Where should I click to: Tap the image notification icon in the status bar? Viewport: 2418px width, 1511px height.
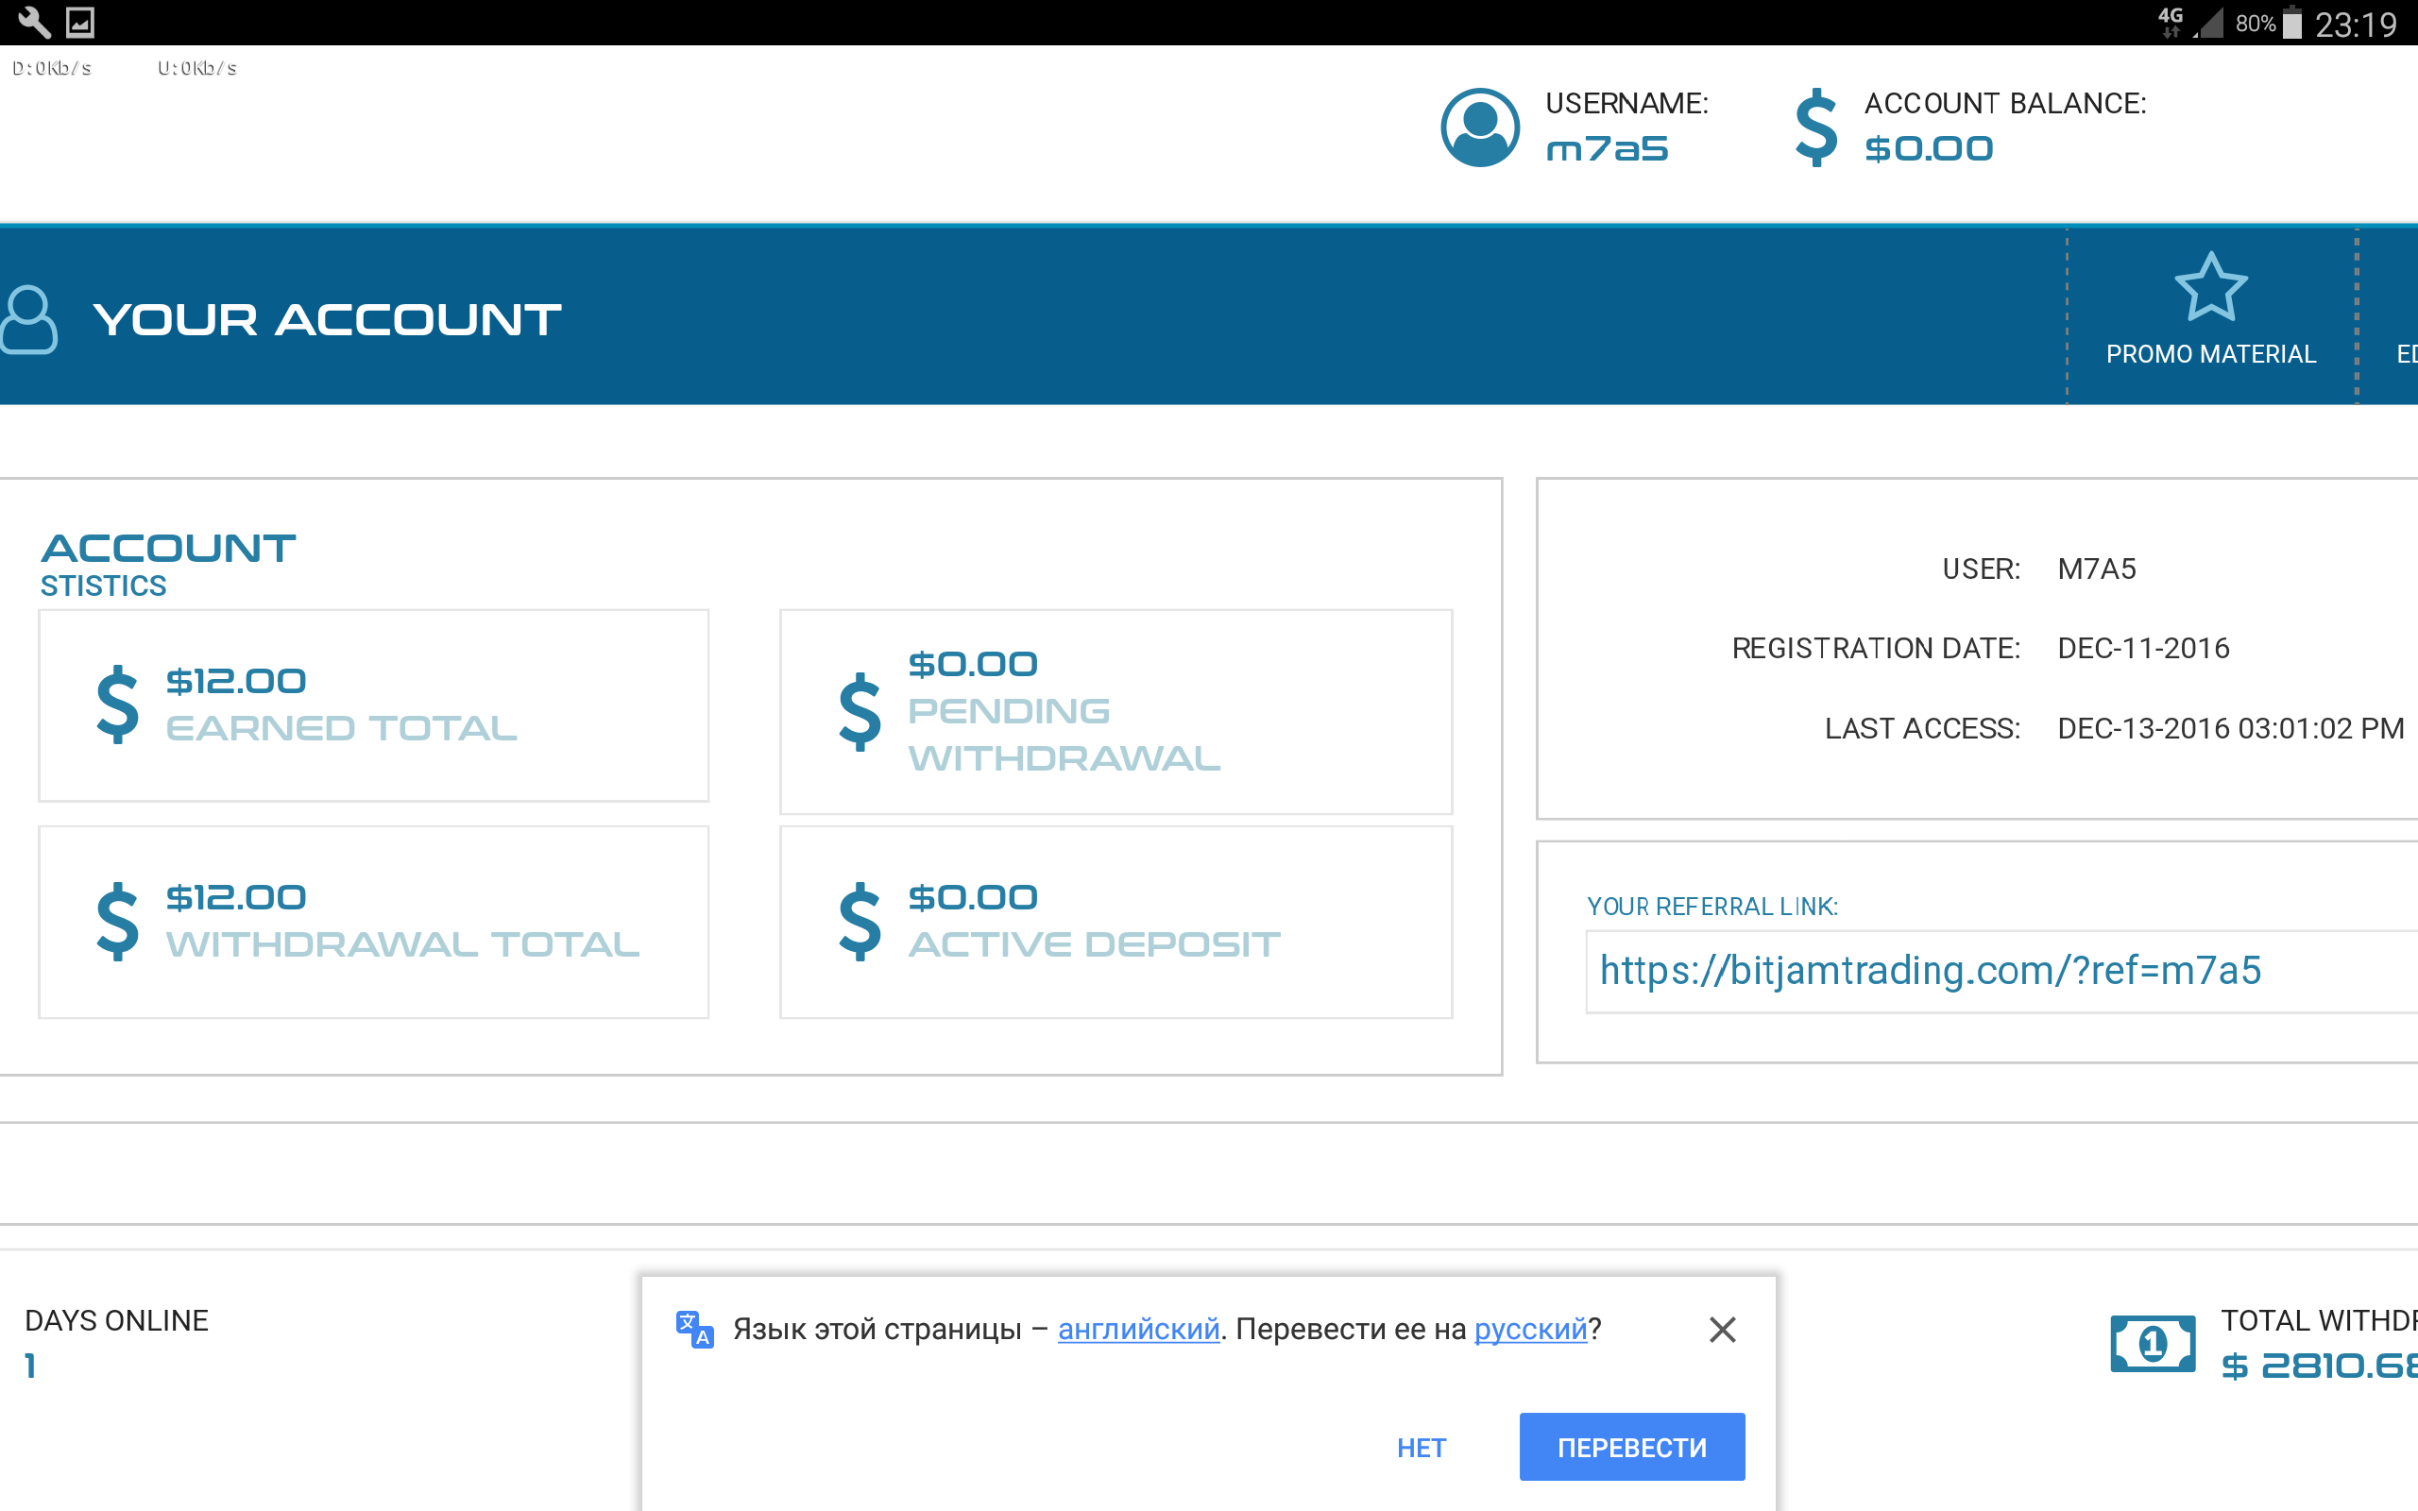pos(80,22)
